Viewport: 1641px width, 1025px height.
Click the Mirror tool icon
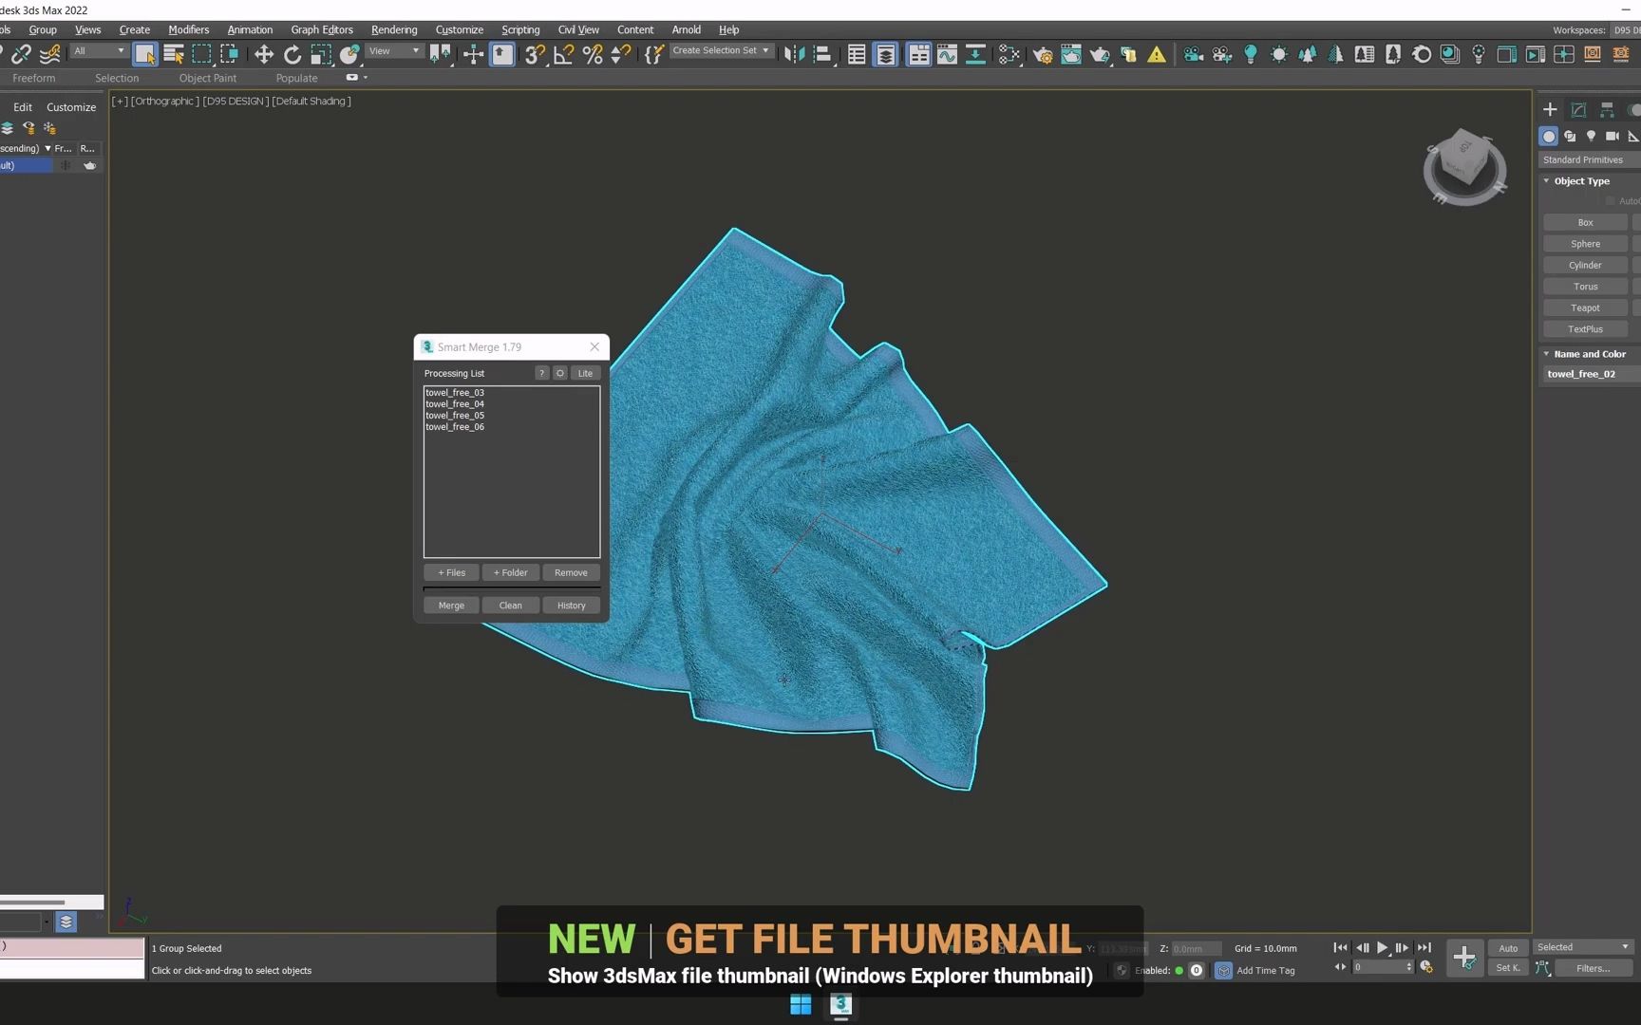[x=794, y=55]
